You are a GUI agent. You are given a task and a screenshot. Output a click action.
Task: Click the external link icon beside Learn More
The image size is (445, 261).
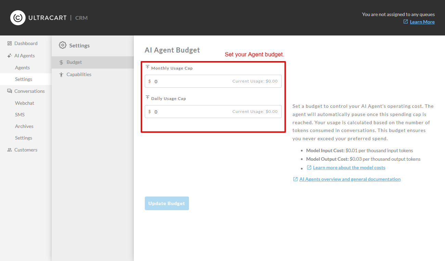pyautogui.click(x=406, y=21)
